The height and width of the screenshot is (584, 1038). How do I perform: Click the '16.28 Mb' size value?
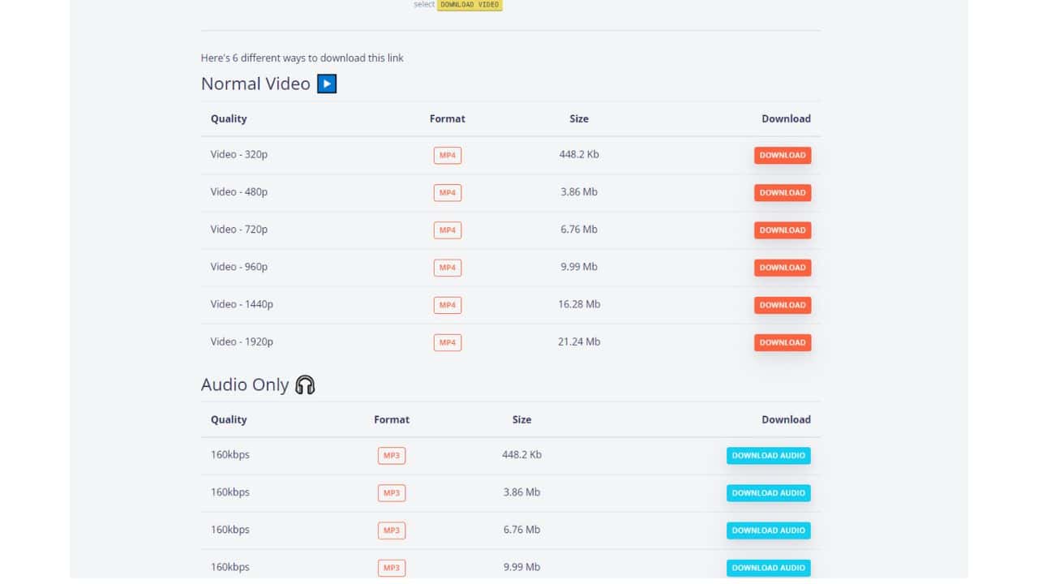579,304
